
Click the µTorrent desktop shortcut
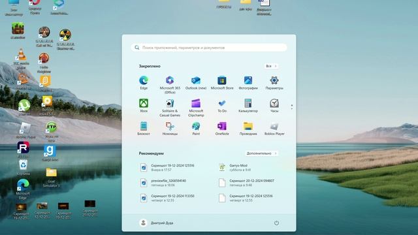pos(24,107)
